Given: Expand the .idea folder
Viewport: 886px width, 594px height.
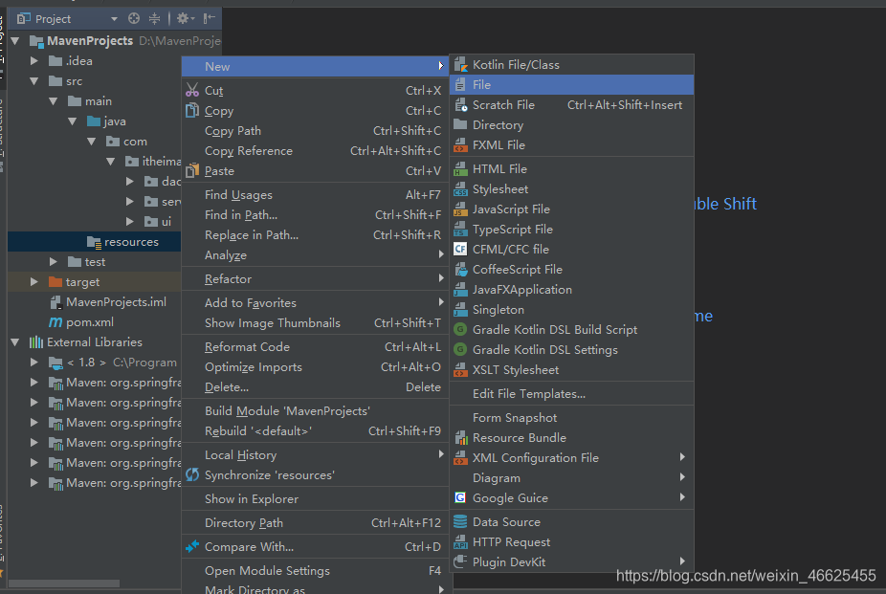Looking at the screenshot, I should (x=33, y=60).
